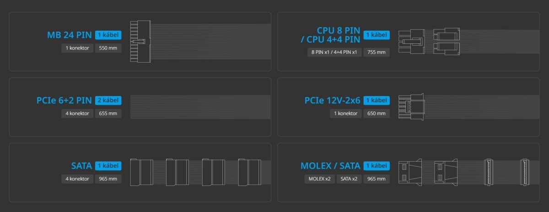549x212 pixels.
Task: Click the "550 mm" length tag
Action: (x=108, y=48)
